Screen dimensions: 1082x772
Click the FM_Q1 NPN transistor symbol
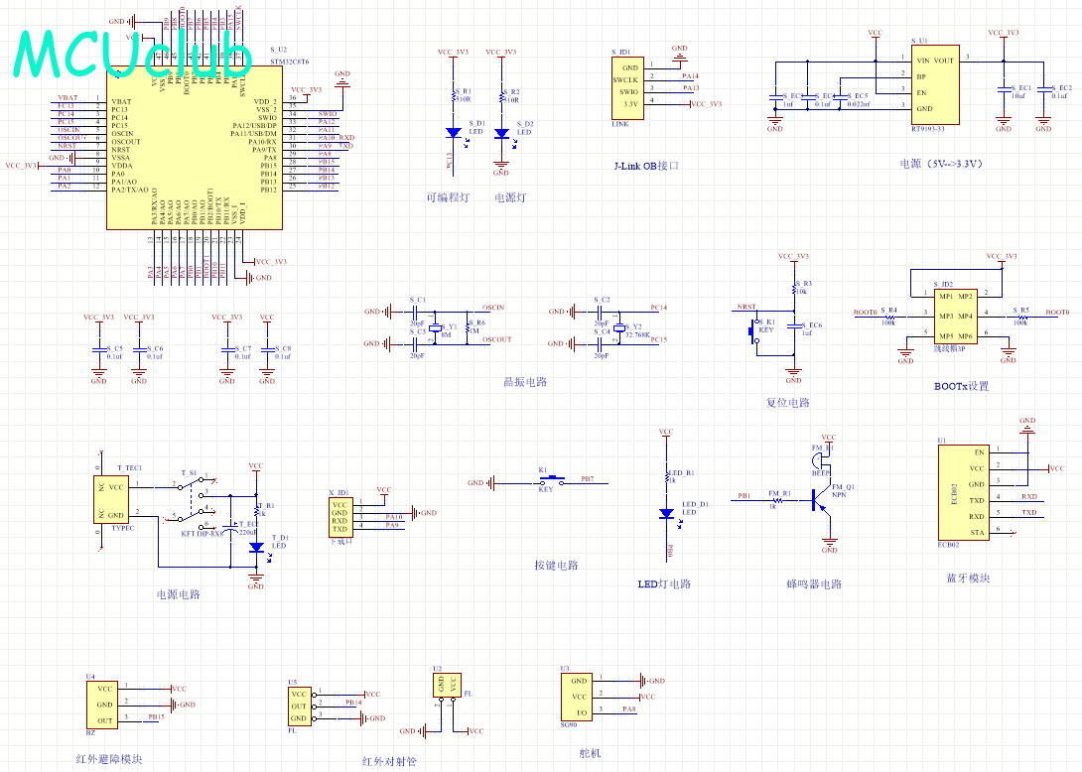(820, 502)
